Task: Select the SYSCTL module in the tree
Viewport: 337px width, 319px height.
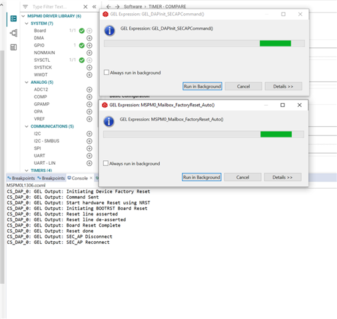Action: point(42,60)
